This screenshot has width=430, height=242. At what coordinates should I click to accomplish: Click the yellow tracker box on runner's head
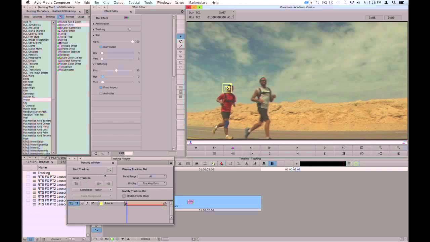(x=227, y=88)
